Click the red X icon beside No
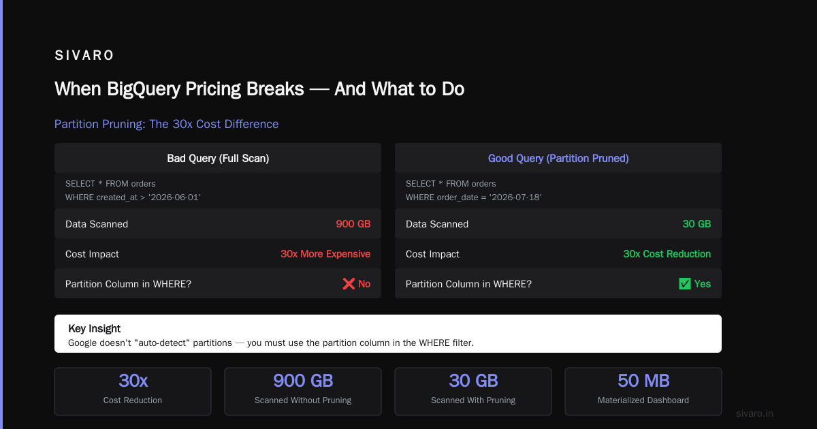The width and height of the screenshot is (817, 429). 349,284
